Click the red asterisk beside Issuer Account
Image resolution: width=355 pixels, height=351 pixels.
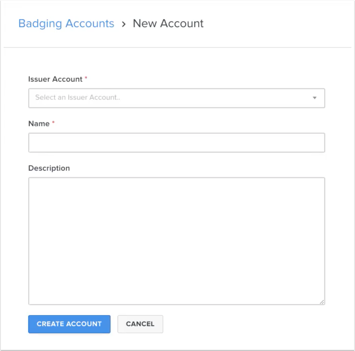[x=85, y=77]
